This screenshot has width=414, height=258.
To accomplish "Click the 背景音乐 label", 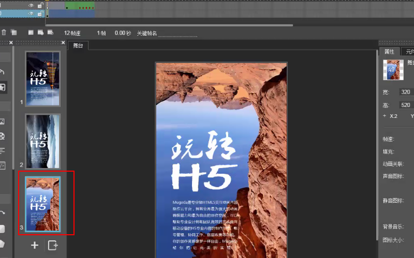I will (393, 226).
